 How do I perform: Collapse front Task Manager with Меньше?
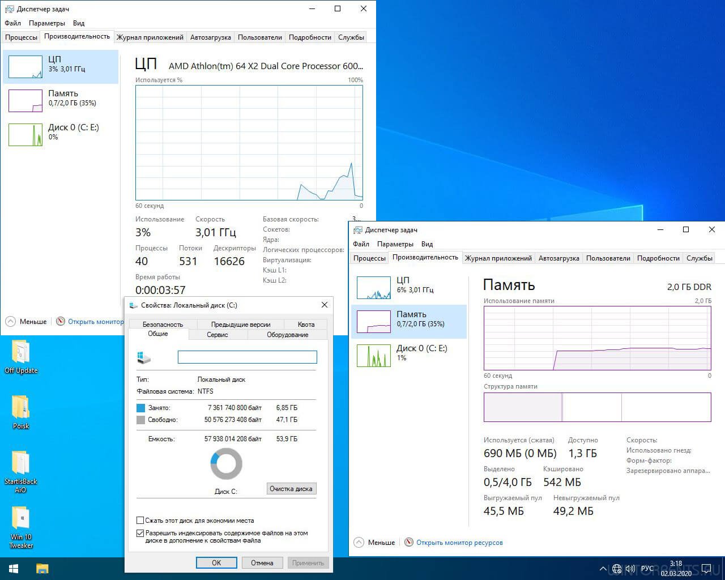click(374, 543)
